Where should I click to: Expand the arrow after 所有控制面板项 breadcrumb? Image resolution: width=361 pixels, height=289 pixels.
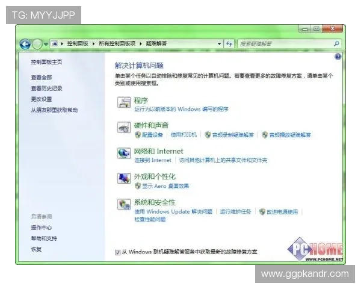[x=140, y=43]
